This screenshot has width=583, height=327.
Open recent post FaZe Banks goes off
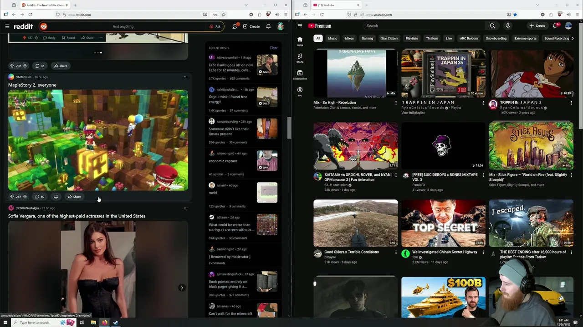[231, 68]
